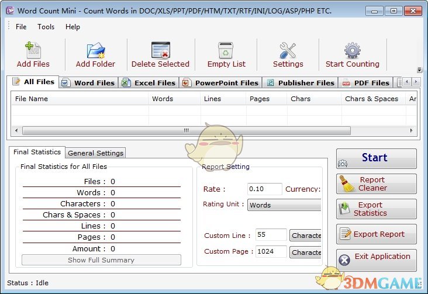Expand the toolbar overflow arrow
Viewport: 428px width, 294px height.
pyautogui.click(x=419, y=70)
